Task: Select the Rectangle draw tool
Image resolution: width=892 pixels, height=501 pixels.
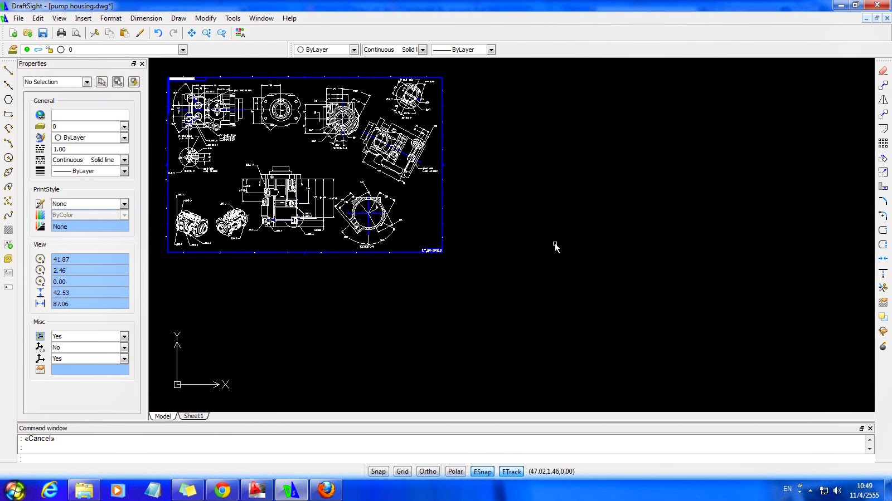Action: pos(8,114)
